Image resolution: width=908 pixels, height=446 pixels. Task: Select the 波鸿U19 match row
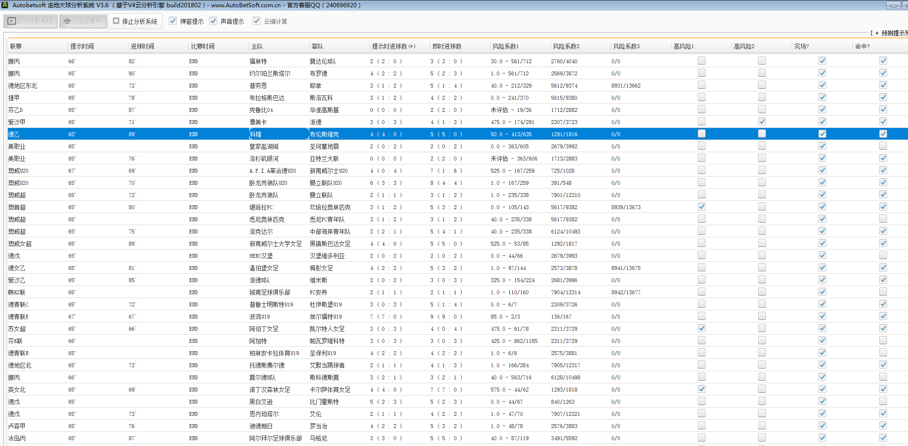(259, 317)
